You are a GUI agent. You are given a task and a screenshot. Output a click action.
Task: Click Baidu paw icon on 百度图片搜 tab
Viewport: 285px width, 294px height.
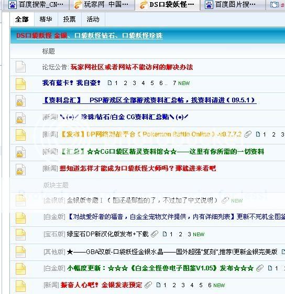(209, 5)
